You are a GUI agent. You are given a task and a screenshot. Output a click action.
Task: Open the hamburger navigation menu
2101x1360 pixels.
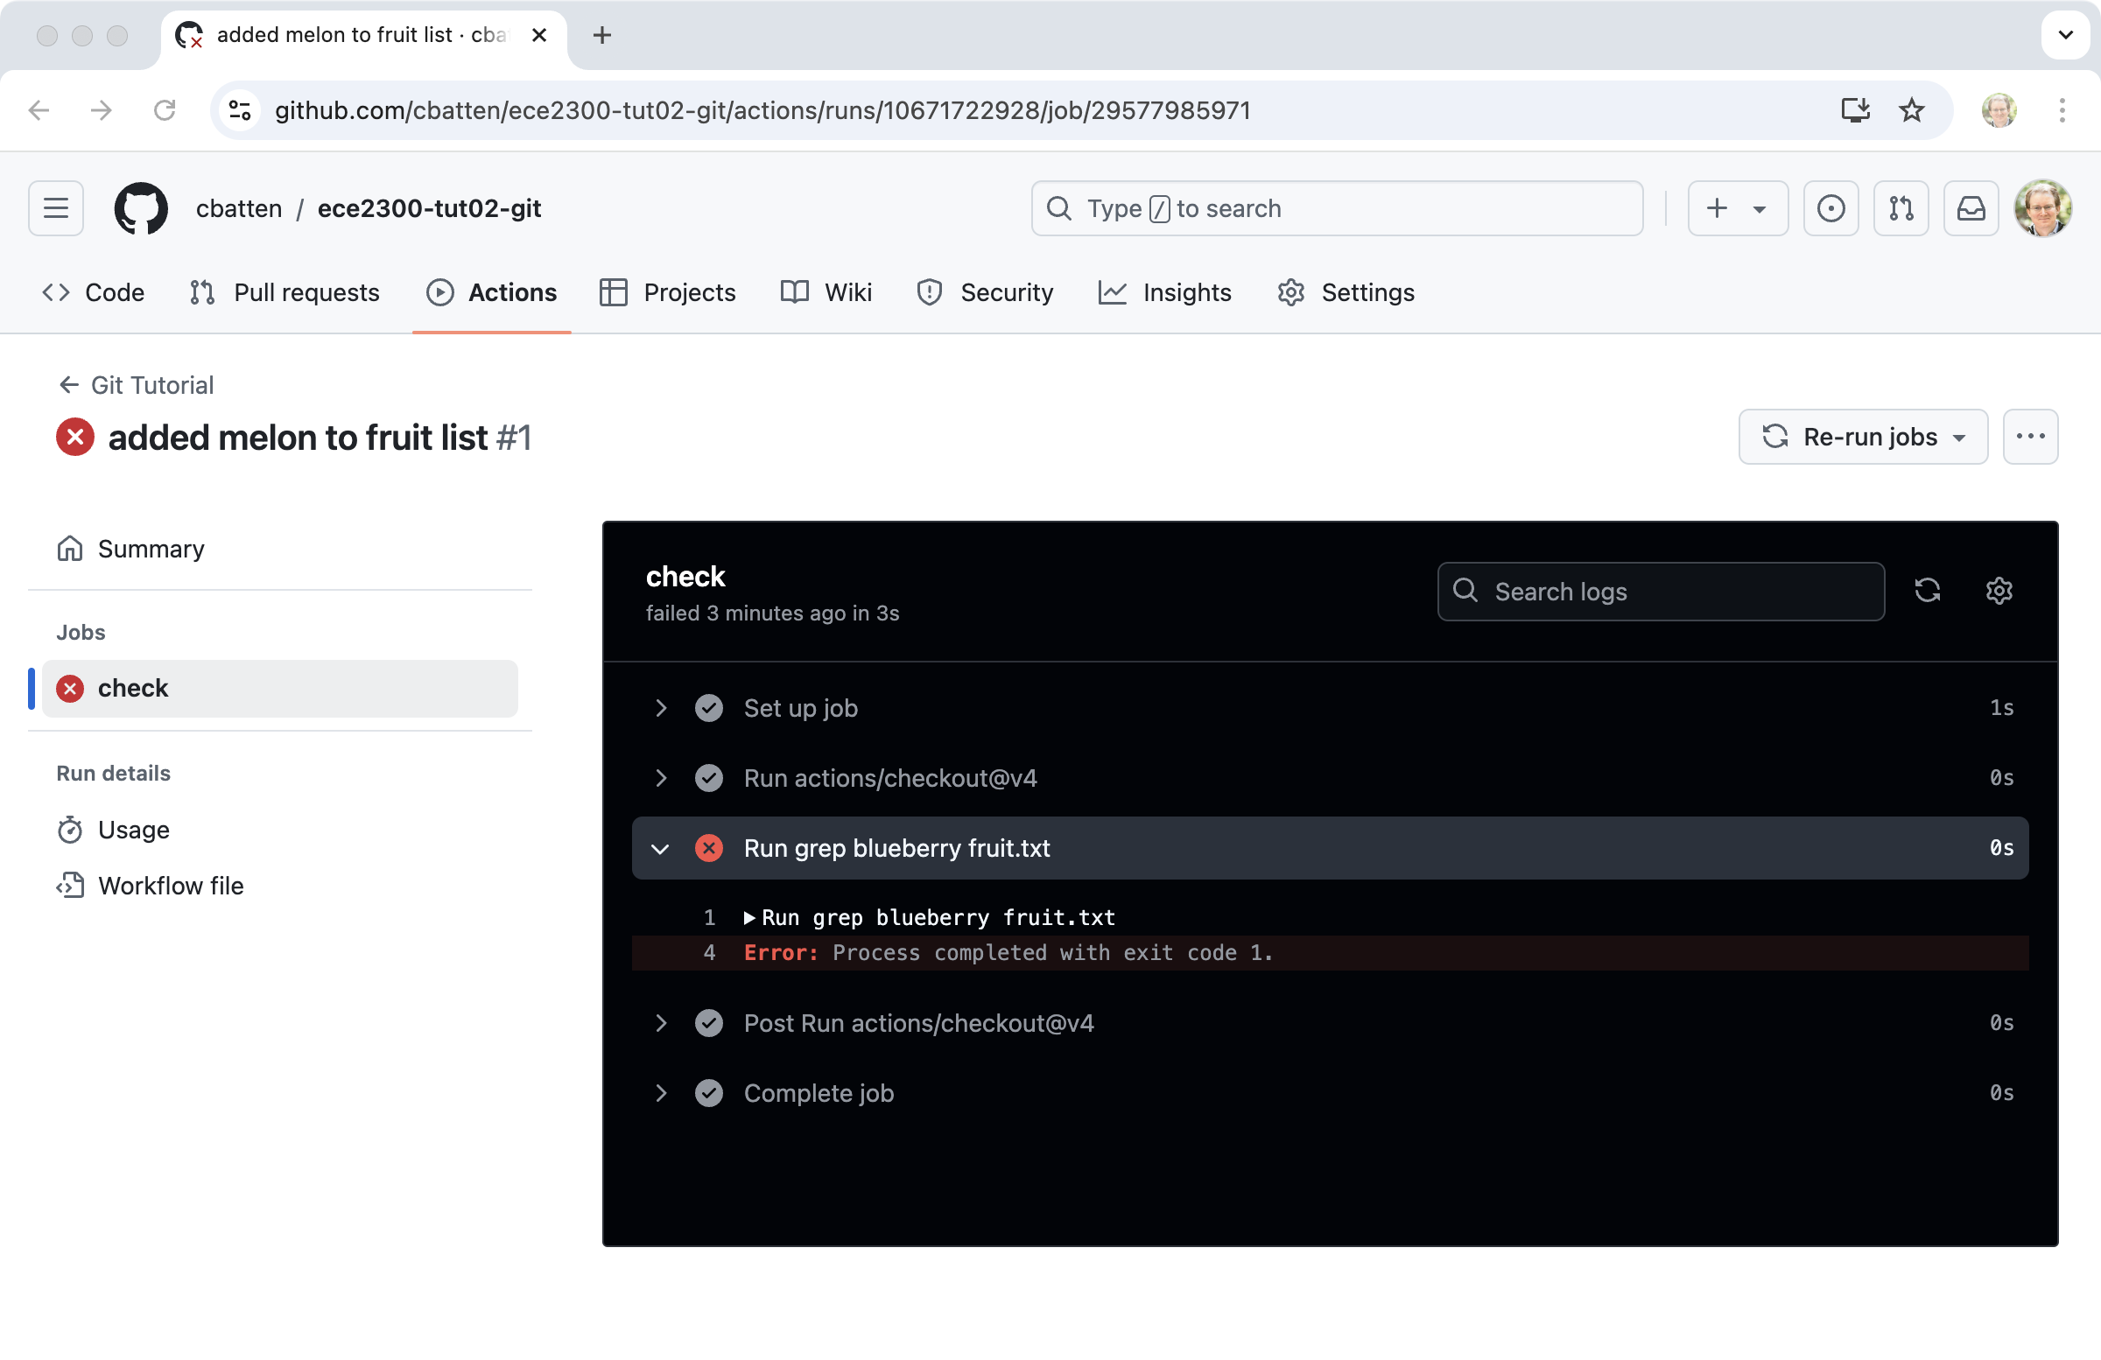pos(56,208)
